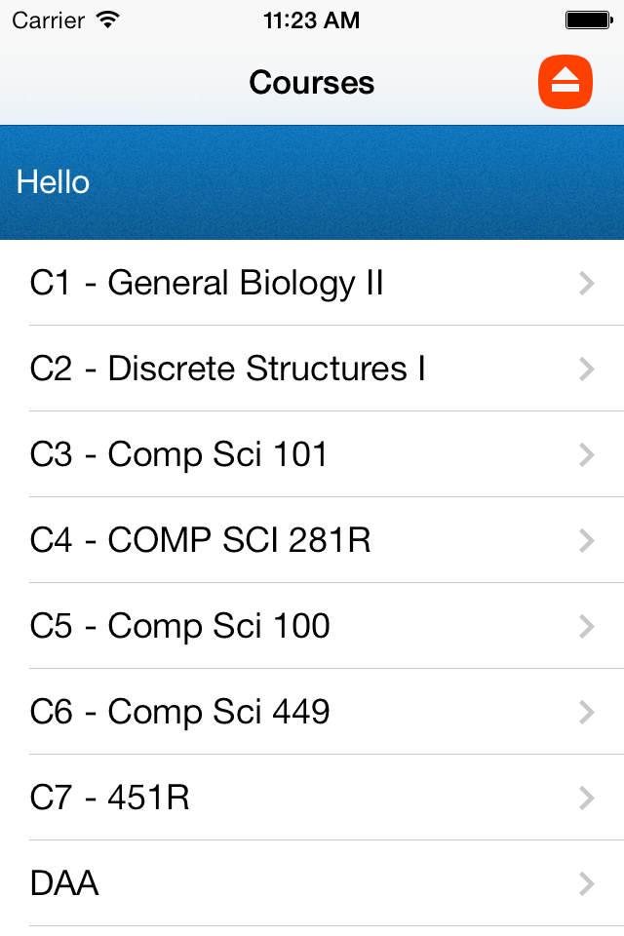This screenshot has height=936, width=624.
Task: Tap the chevron on the DAA row
Action: (x=586, y=883)
